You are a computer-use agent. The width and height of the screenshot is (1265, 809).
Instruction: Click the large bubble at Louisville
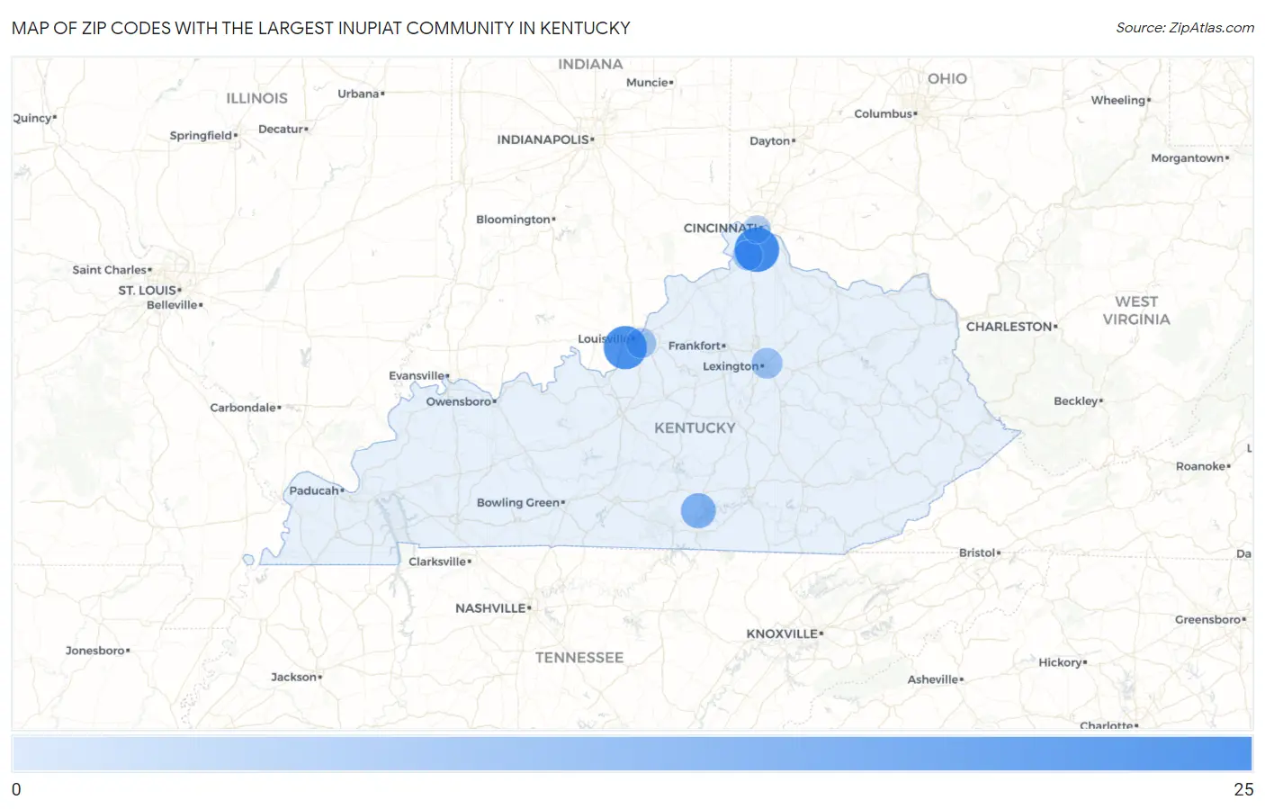click(x=625, y=347)
